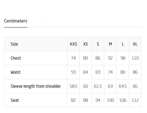Click the sleeve length value 61.5
Viewport: 147px width, 113px height.
point(98,86)
